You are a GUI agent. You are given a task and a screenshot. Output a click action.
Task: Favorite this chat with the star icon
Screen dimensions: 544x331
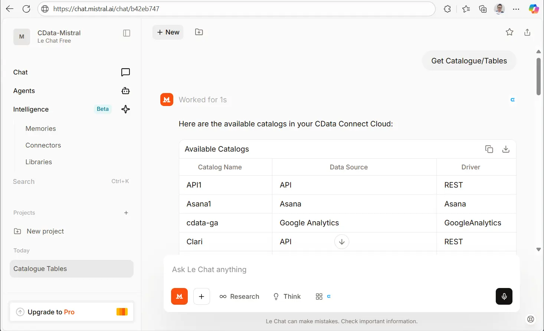click(509, 32)
